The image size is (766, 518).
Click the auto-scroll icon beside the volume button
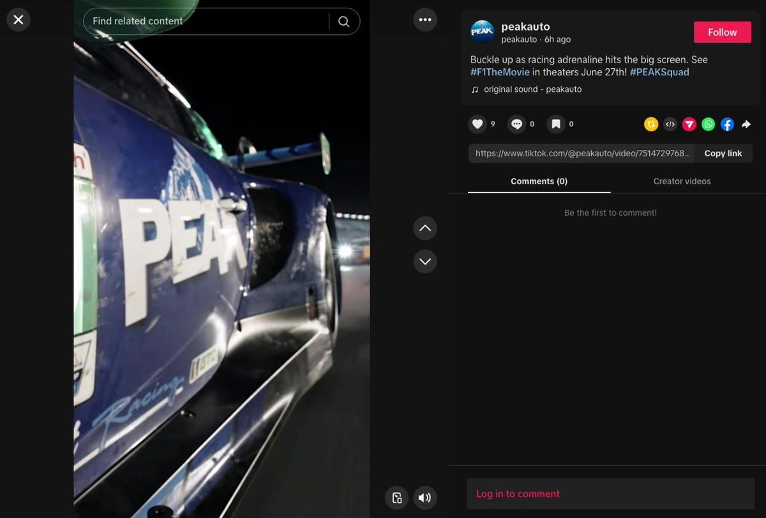[396, 498]
